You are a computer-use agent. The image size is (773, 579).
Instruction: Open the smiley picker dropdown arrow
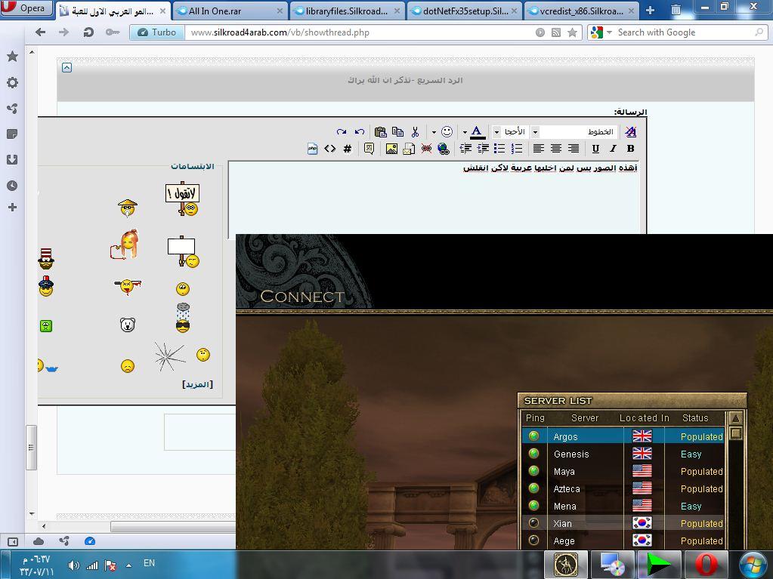coord(433,132)
